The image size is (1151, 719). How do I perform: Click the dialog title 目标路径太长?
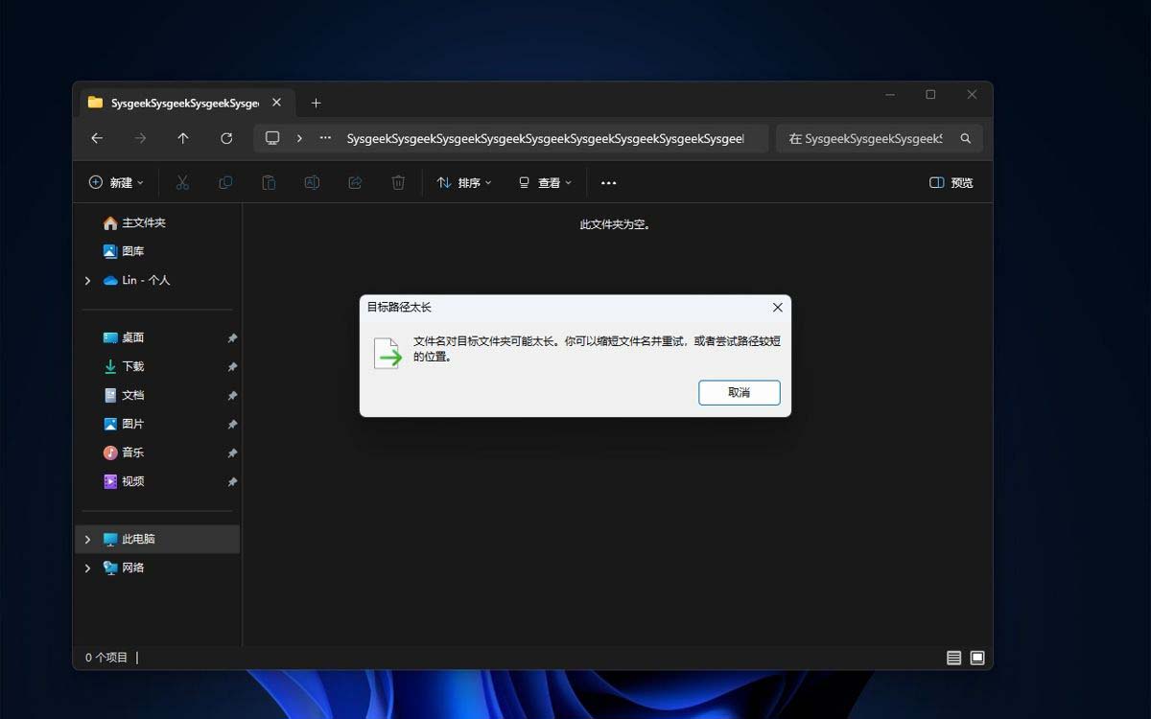click(x=399, y=307)
